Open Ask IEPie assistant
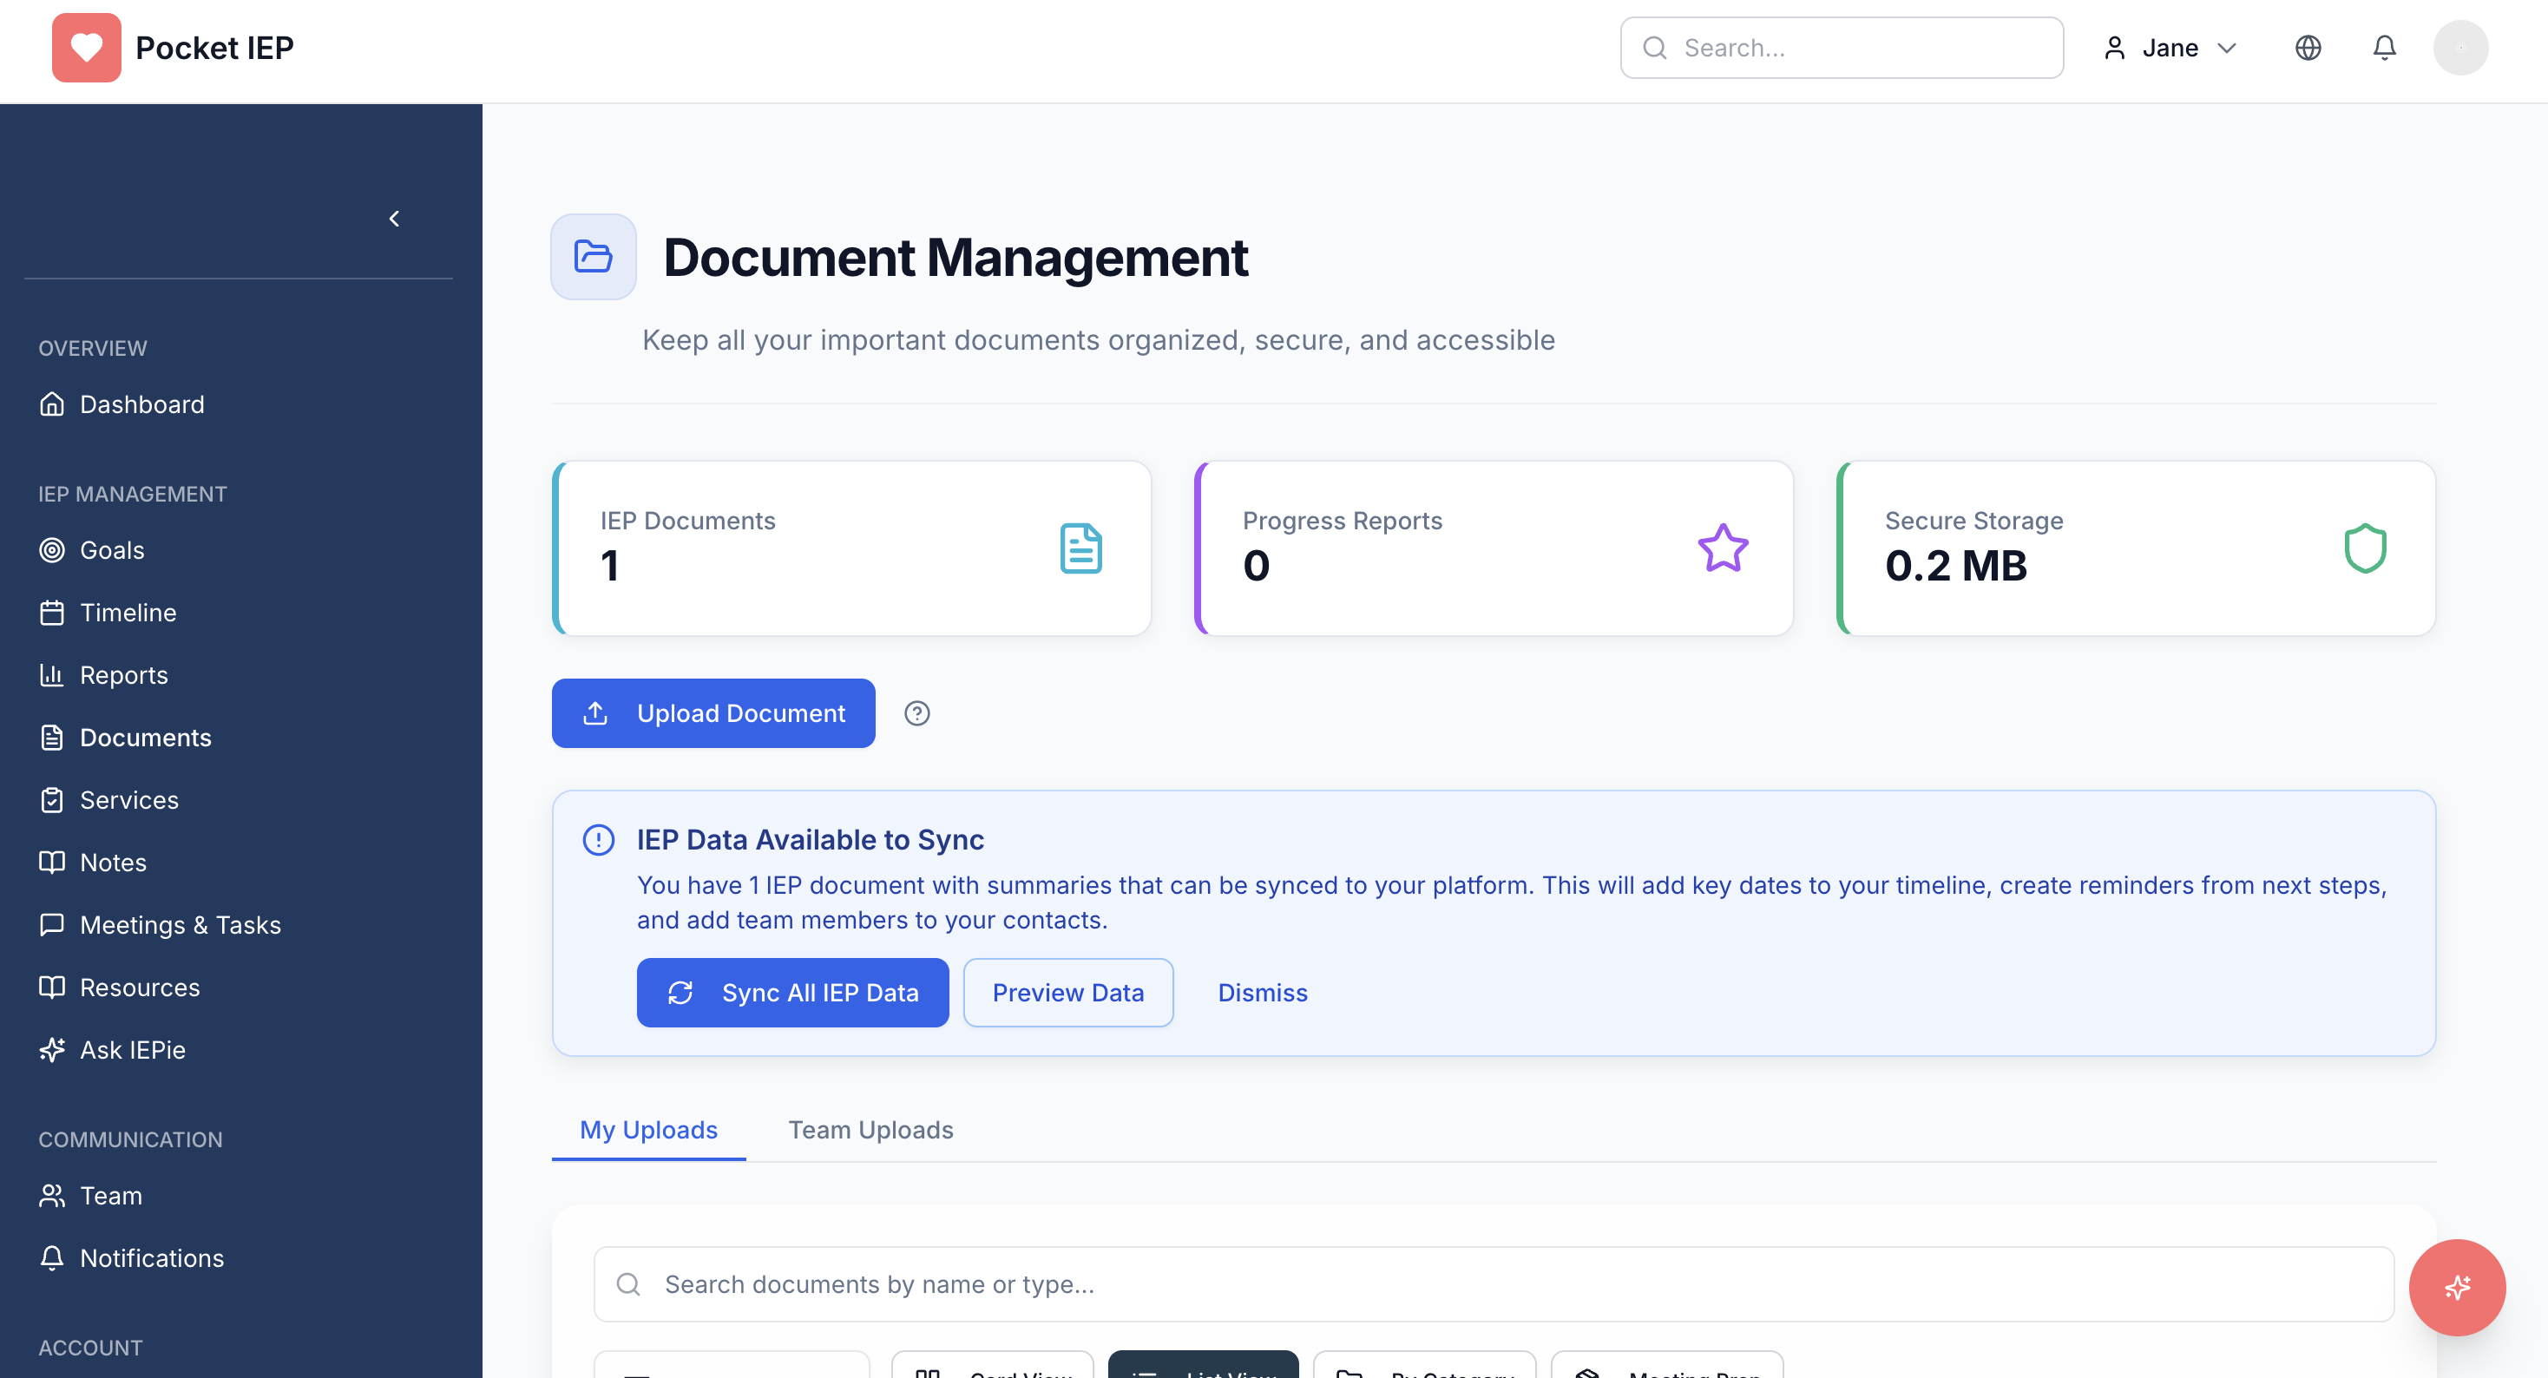 [x=132, y=1050]
